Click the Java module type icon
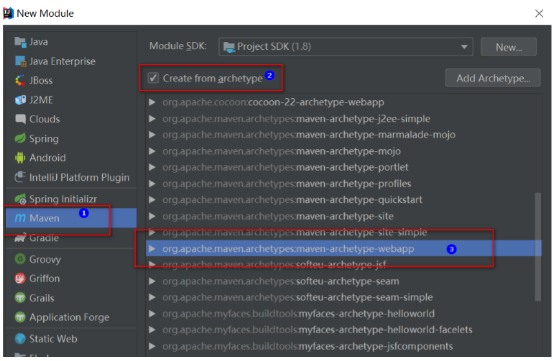Image resolution: width=556 pixels, height=361 pixels. 20,42
